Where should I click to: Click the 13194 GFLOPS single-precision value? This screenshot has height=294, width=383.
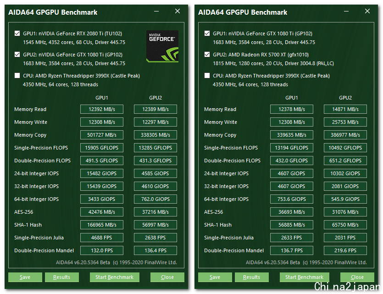click(x=291, y=148)
